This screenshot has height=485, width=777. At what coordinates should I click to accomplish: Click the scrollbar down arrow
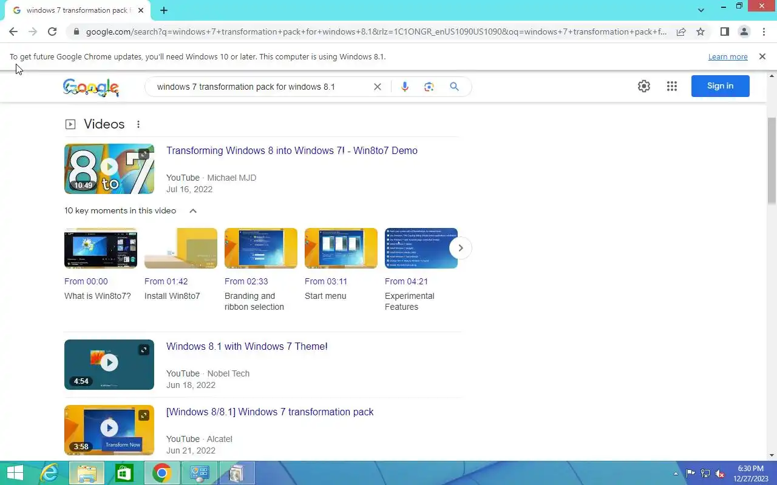pyautogui.click(x=772, y=455)
